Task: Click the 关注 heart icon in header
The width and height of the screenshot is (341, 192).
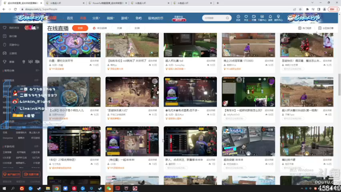Action: point(246,18)
